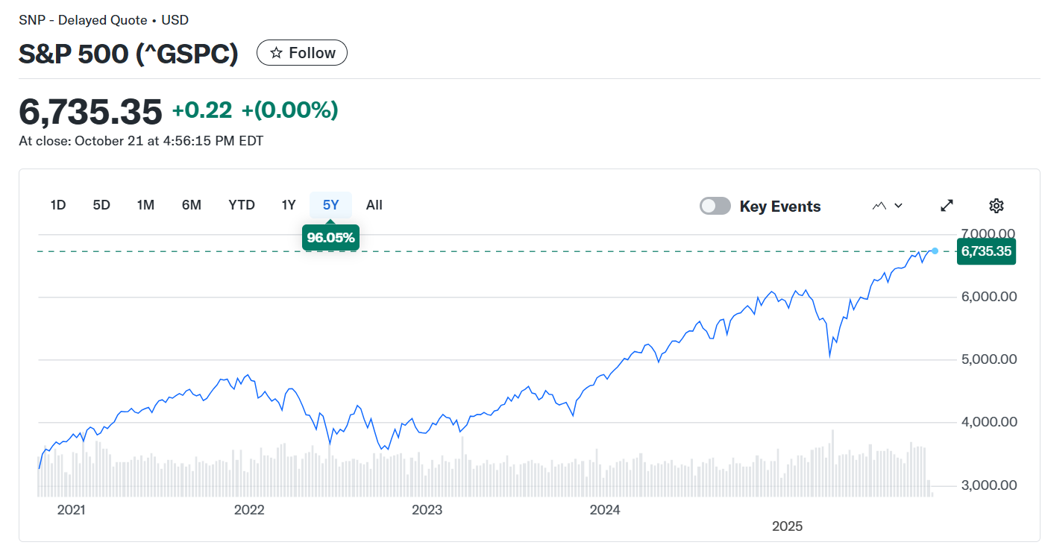Show the All time range
Viewport: 1042px width, 554px height.
(374, 205)
